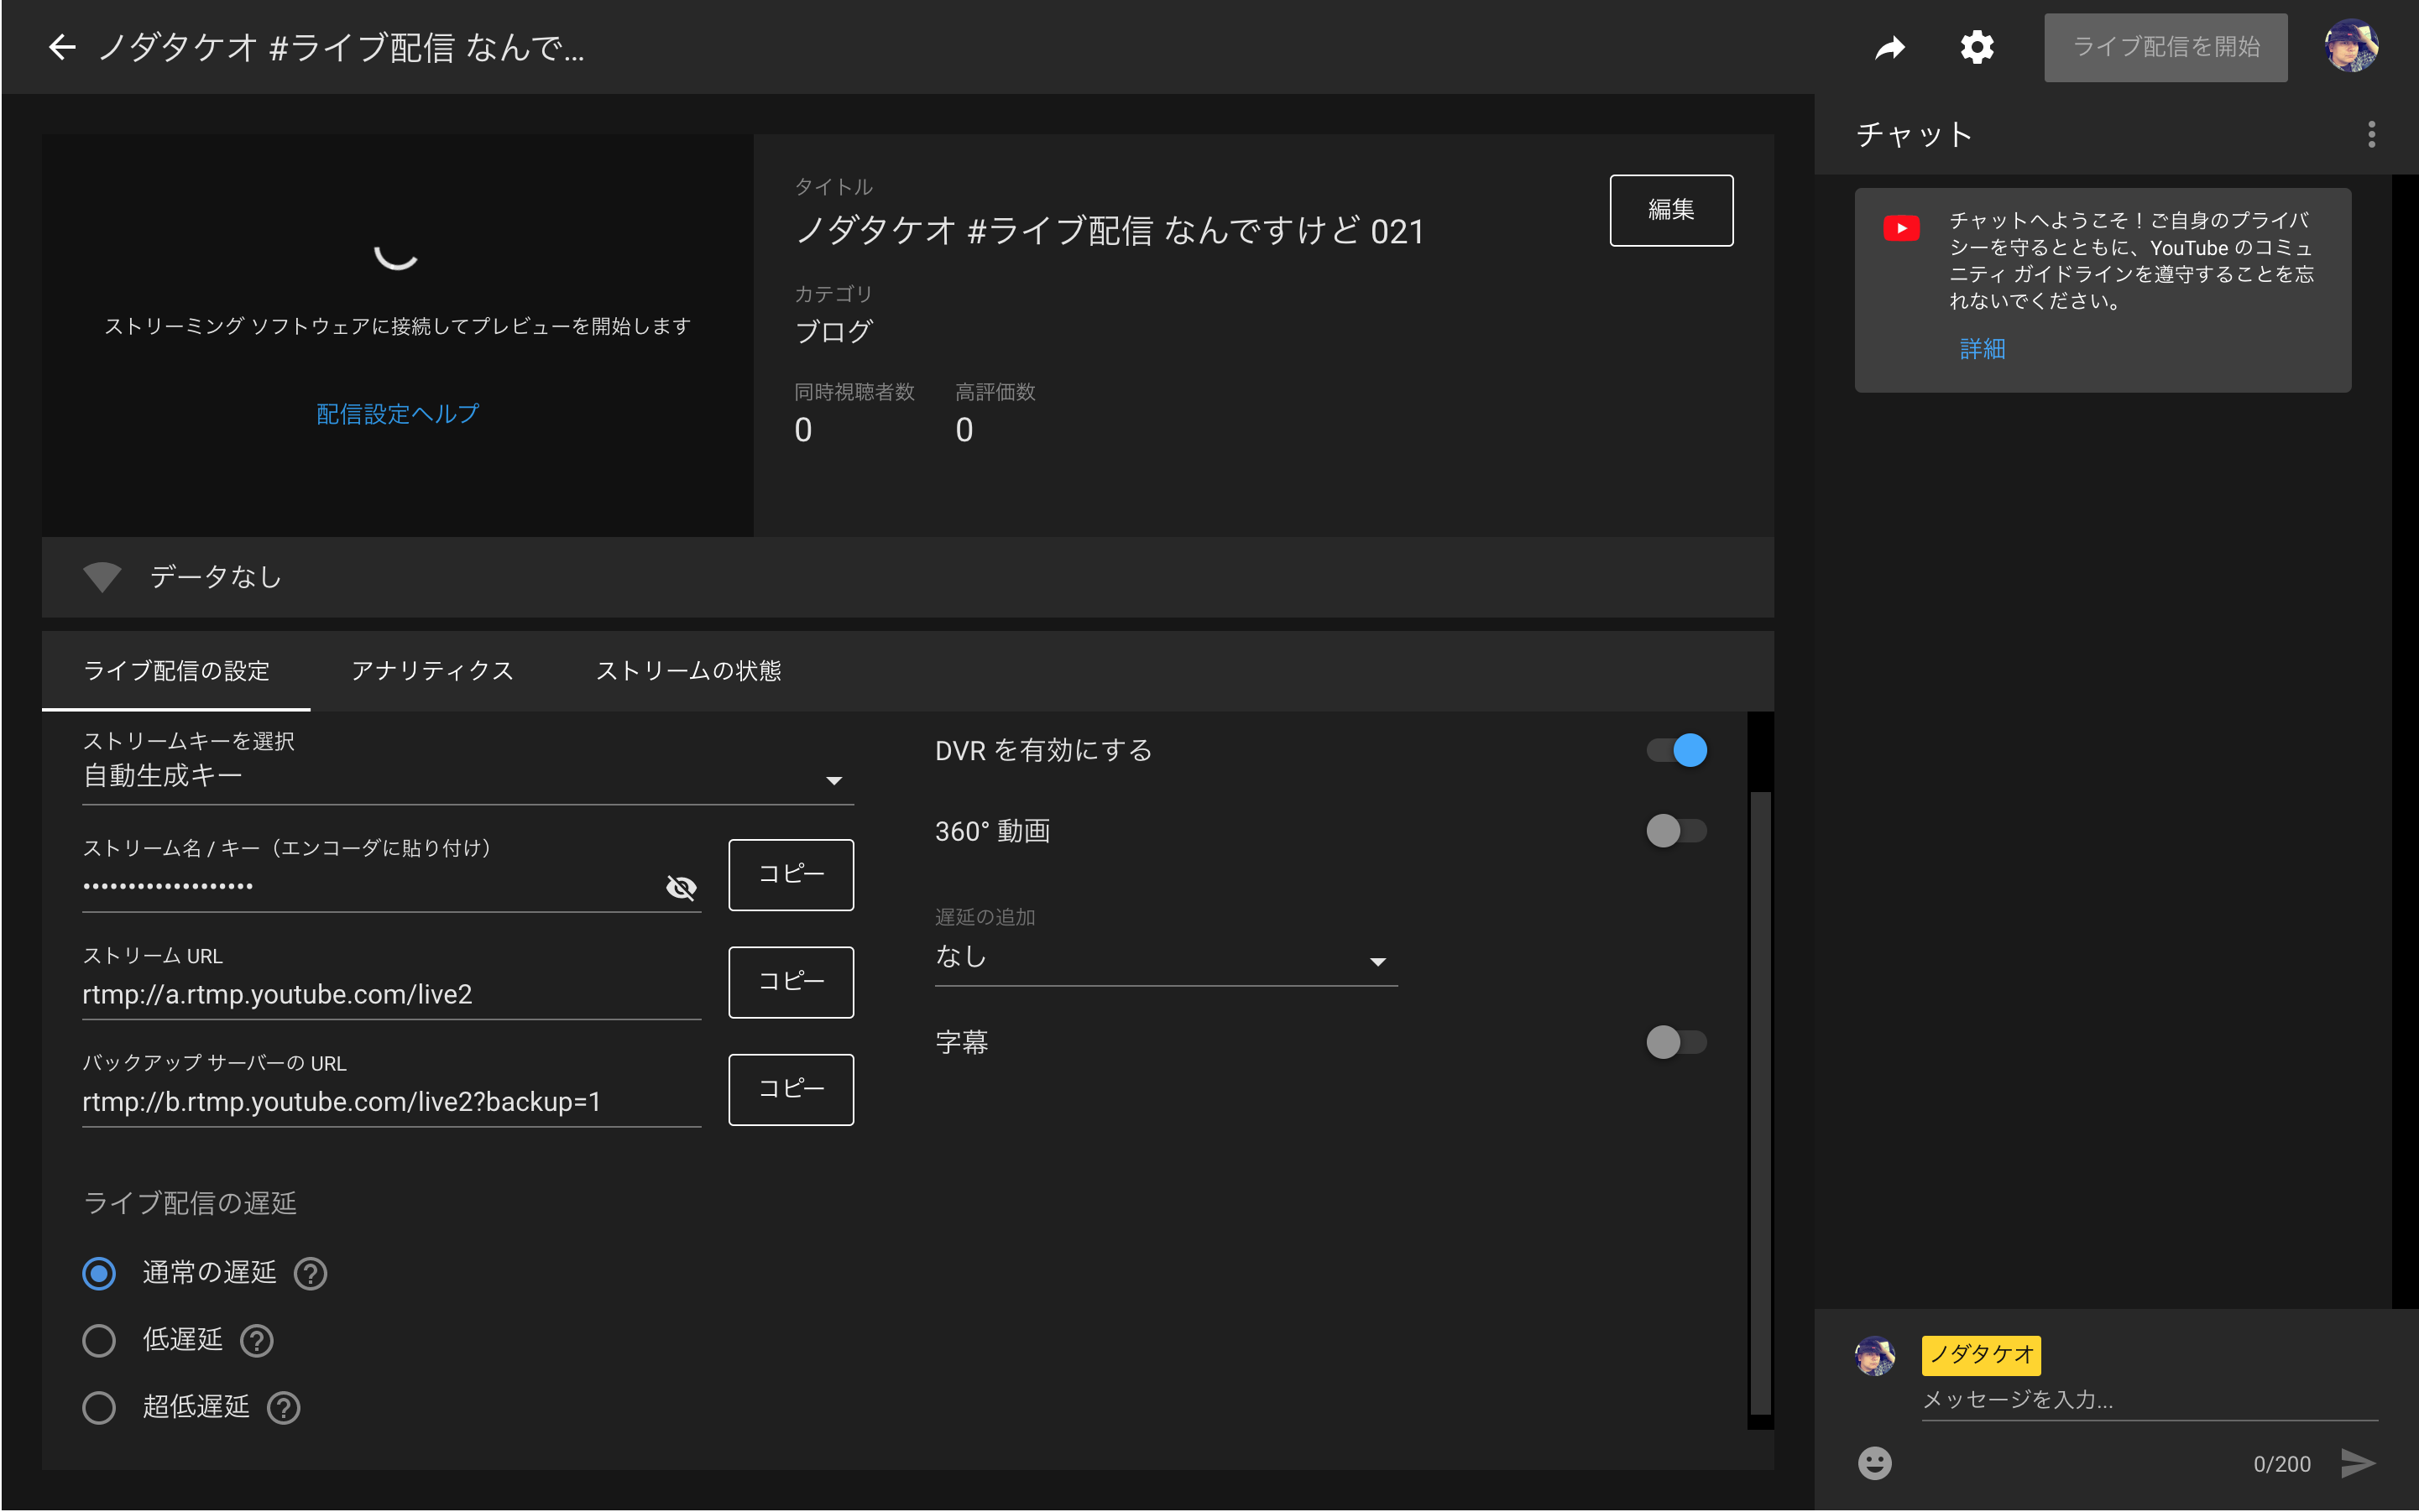Copy the backup server URL

click(x=791, y=1089)
